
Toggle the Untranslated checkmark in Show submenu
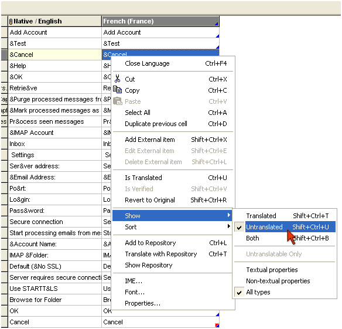(240, 227)
